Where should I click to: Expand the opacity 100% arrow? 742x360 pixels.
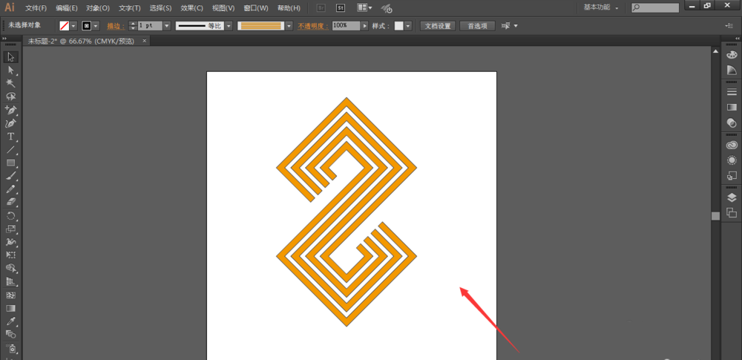coord(365,26)
